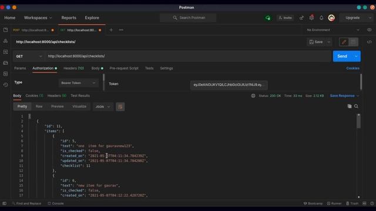This screenshot has width=376, height=211.
Task: Open the help icon in status bar
Action: pyautogui.click(x=372, y=203)
